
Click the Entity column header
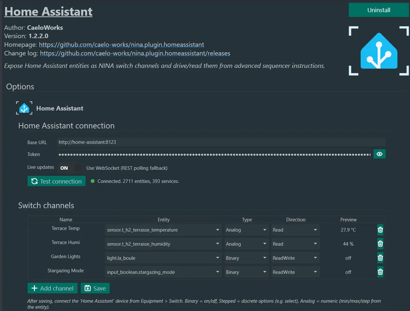tap(163, 220)
